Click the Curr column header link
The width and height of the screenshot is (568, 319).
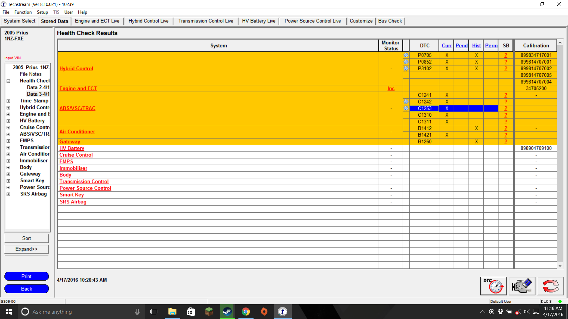point(447,46)
